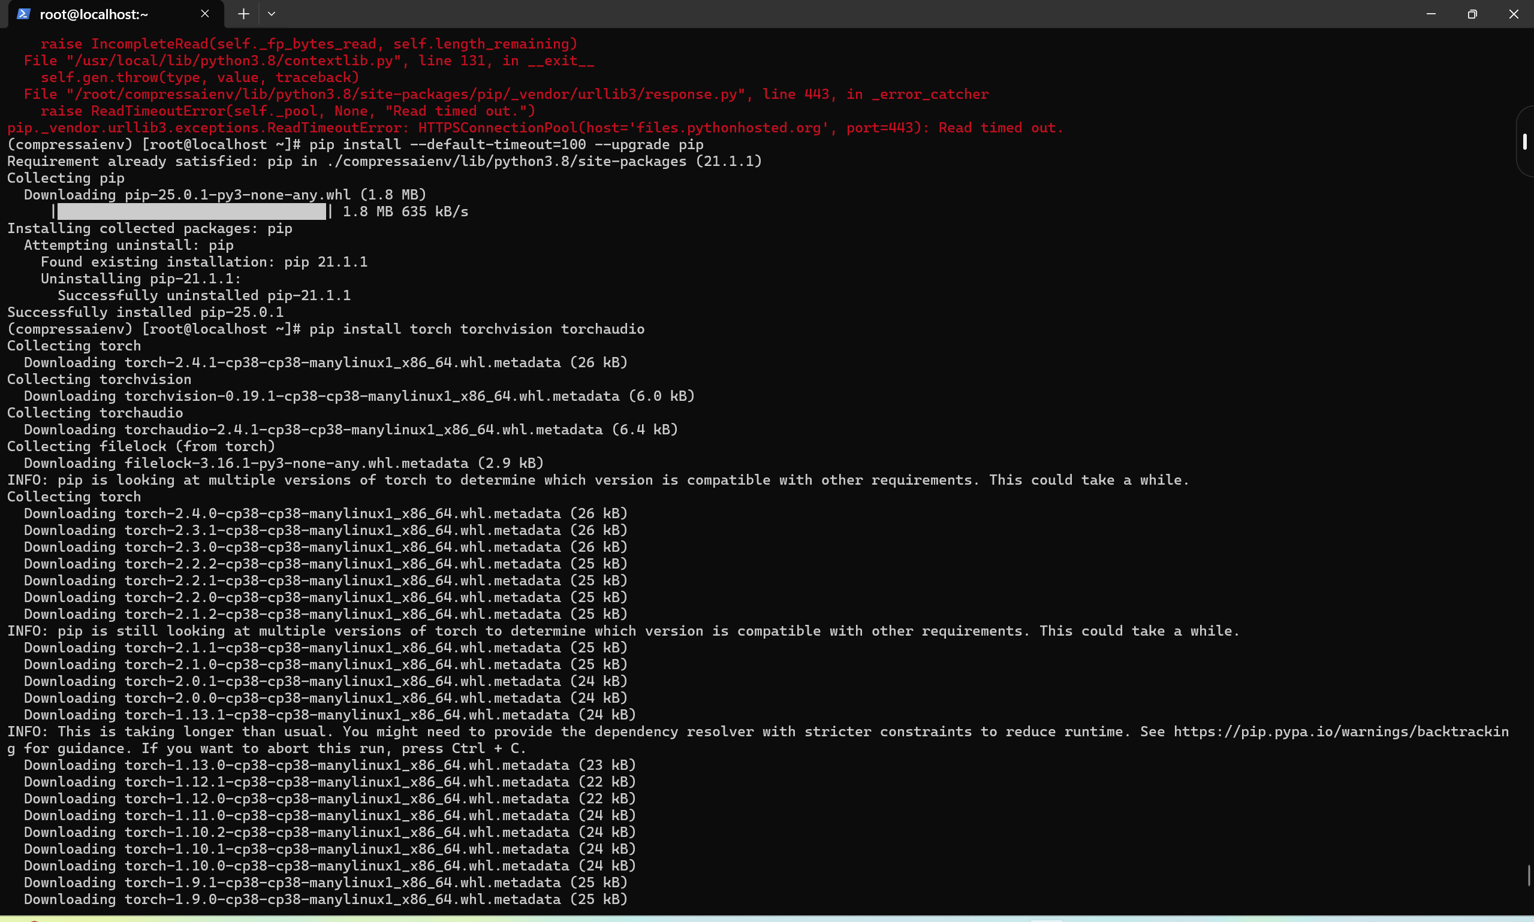
Task: Click the 'pip install torch torchvision torchaudio' command
Action: tap(477, 329)
